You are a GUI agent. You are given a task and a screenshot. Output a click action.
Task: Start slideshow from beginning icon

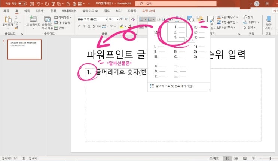[53, 4]
